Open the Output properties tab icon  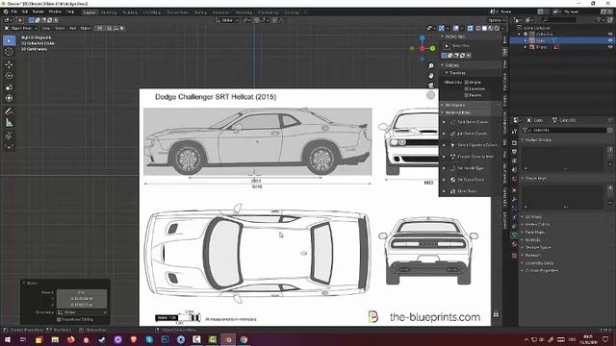click(514, 152)
